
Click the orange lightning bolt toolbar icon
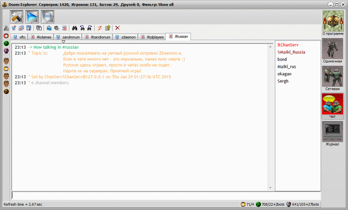(99, 28)
